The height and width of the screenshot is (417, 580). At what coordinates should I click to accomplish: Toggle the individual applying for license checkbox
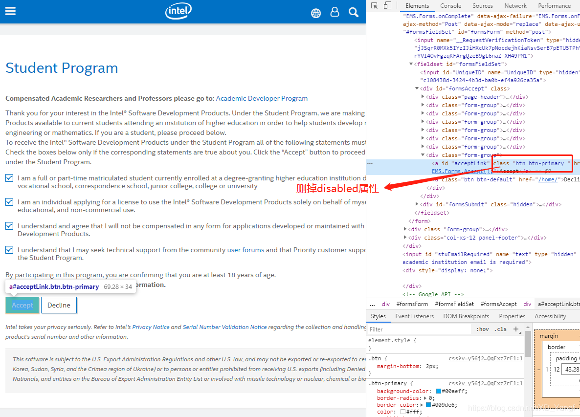[10, 202]
